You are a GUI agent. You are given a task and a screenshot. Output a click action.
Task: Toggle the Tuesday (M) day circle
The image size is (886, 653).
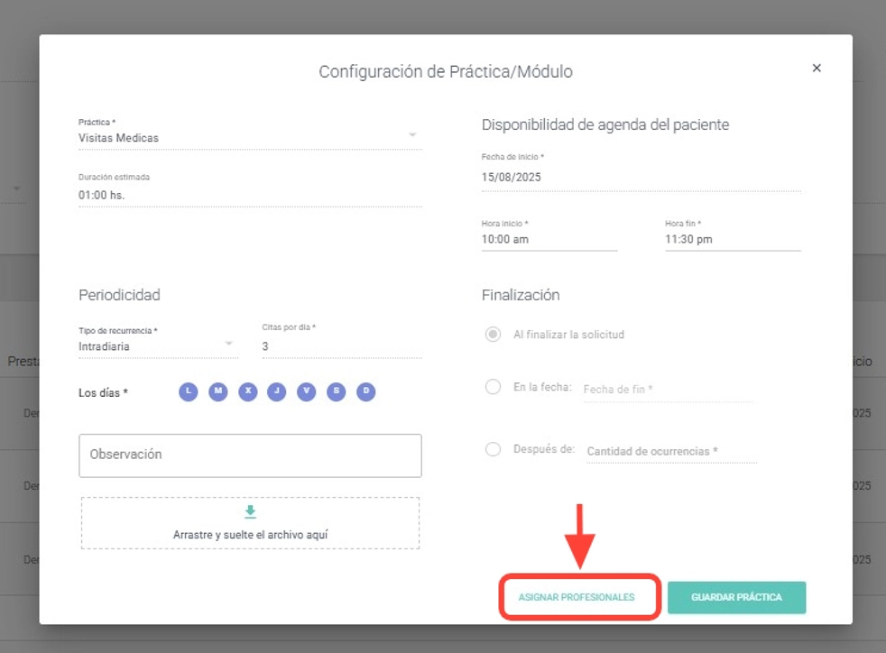217,391
